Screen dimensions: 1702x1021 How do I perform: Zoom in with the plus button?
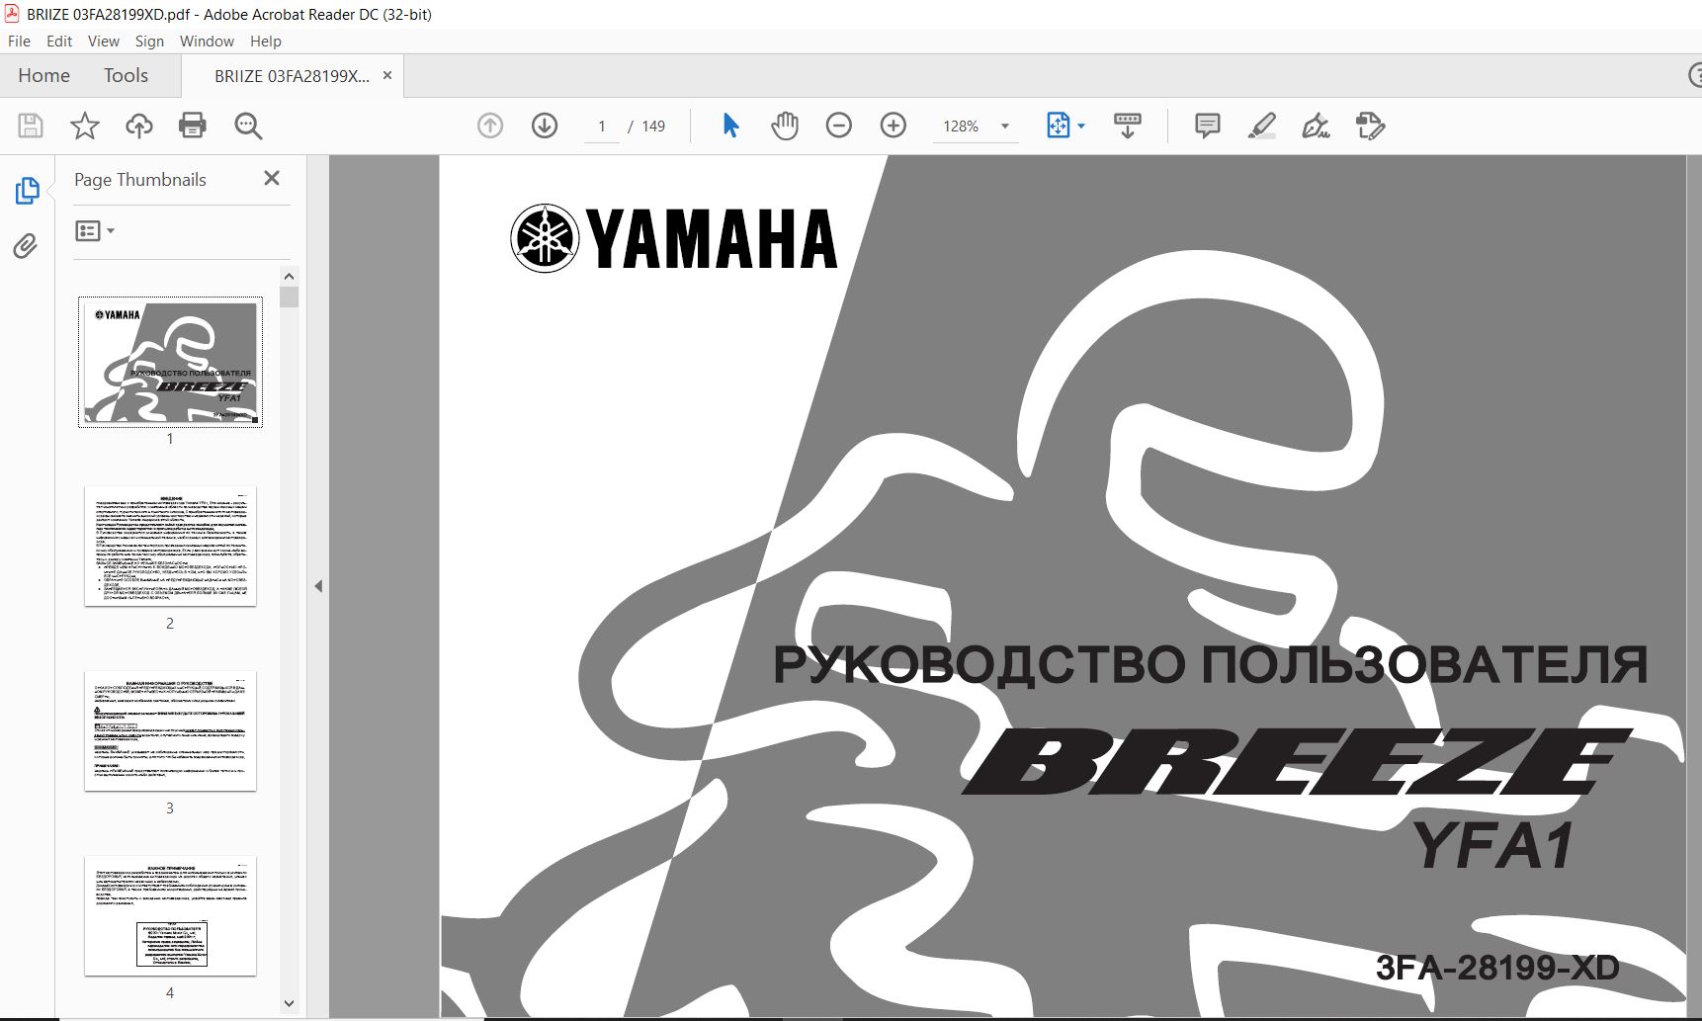point(894,126)
